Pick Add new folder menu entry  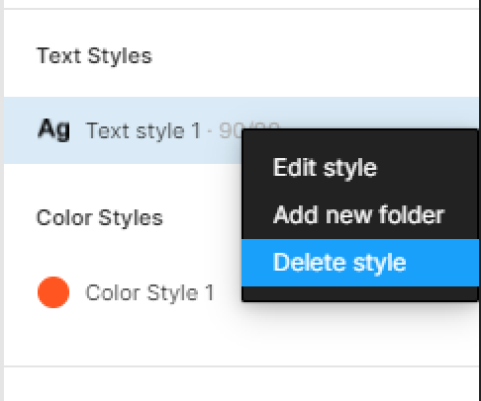(360, 215)
